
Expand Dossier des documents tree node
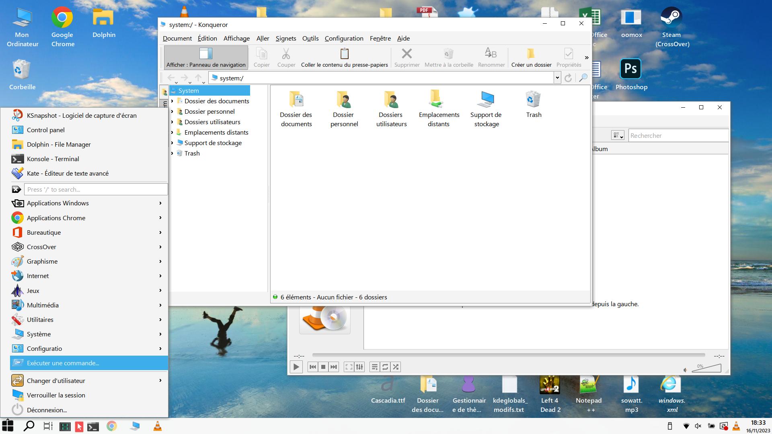[x=172, y=101]
